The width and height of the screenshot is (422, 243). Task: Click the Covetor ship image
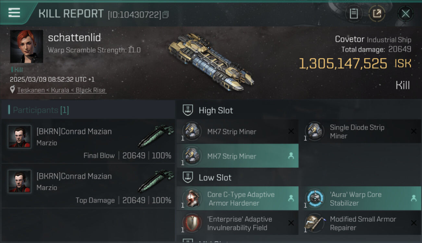click(x=211, y=62)
